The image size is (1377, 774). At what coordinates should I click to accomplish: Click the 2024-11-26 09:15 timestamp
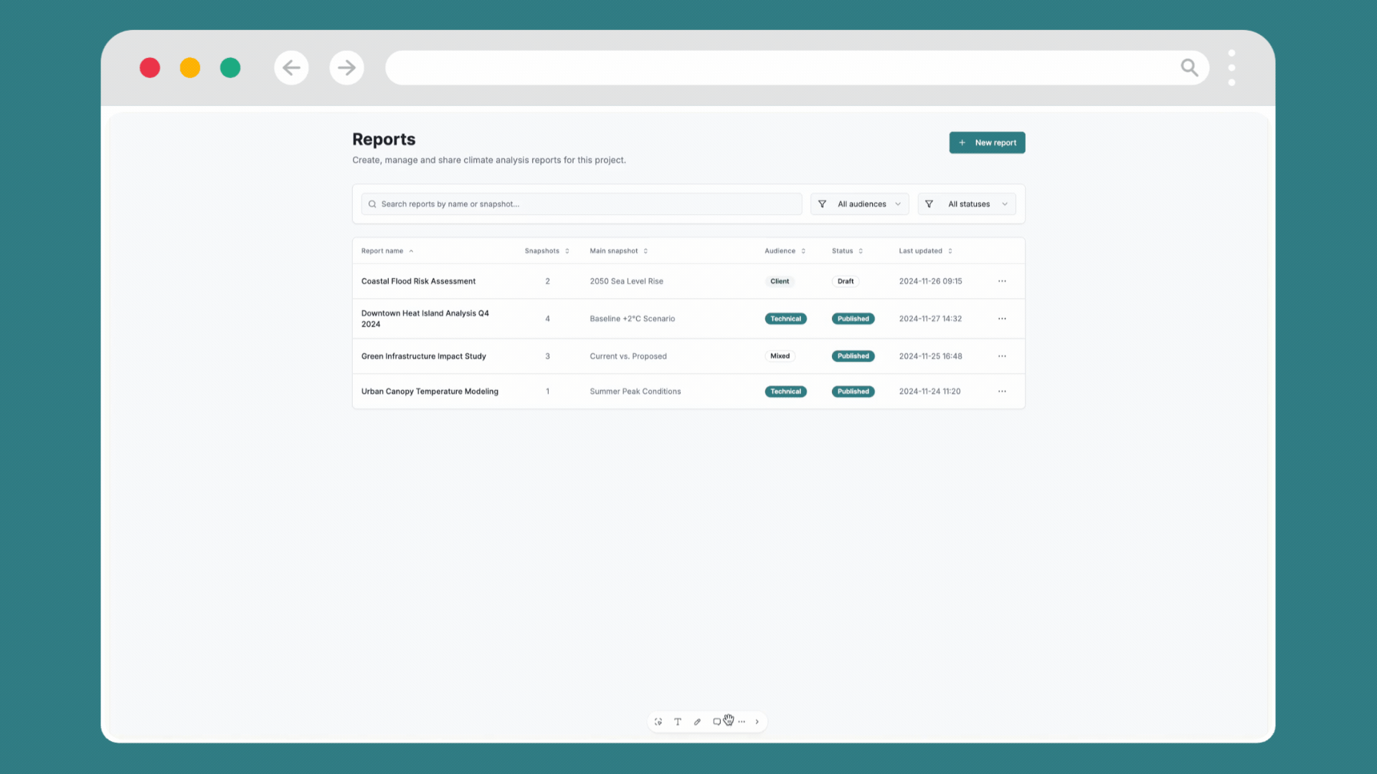click(930, 281)
